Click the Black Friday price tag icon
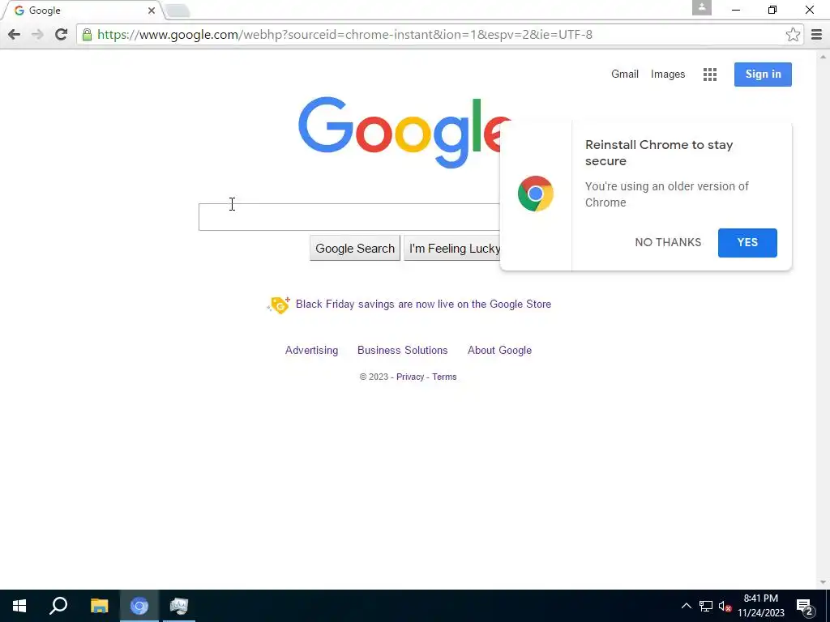The width and height of the screenshot is (830, 622). coord(279,305)
